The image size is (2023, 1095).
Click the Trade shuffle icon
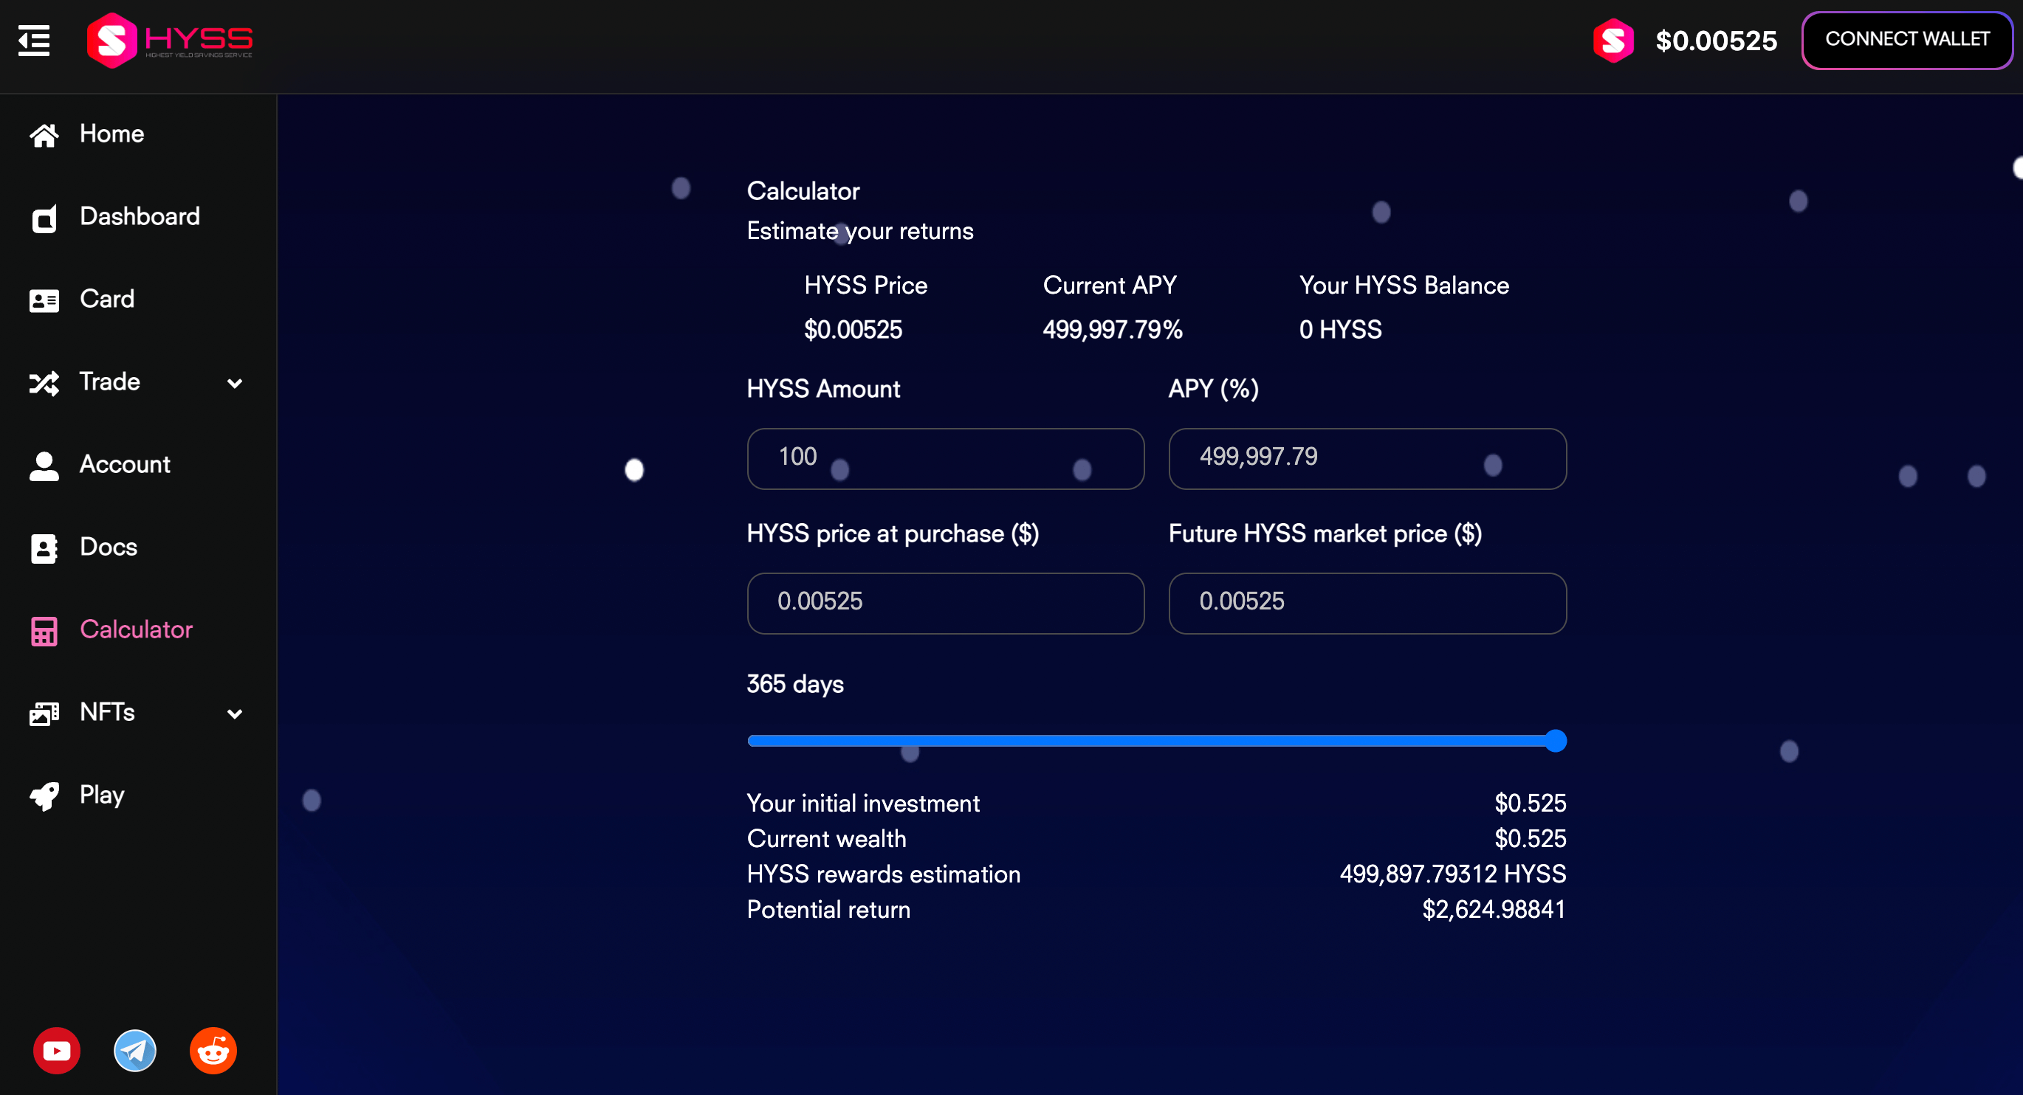44,383
